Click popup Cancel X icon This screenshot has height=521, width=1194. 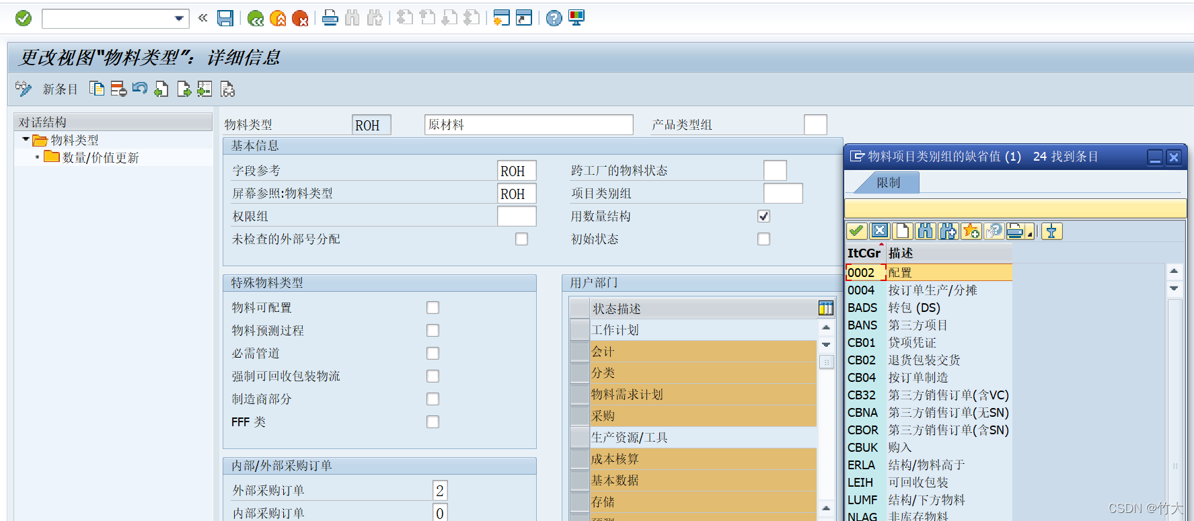[879, 231]
